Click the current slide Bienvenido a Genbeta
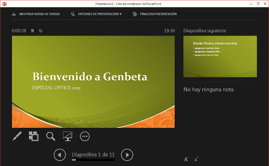 (x=94, y=82)
